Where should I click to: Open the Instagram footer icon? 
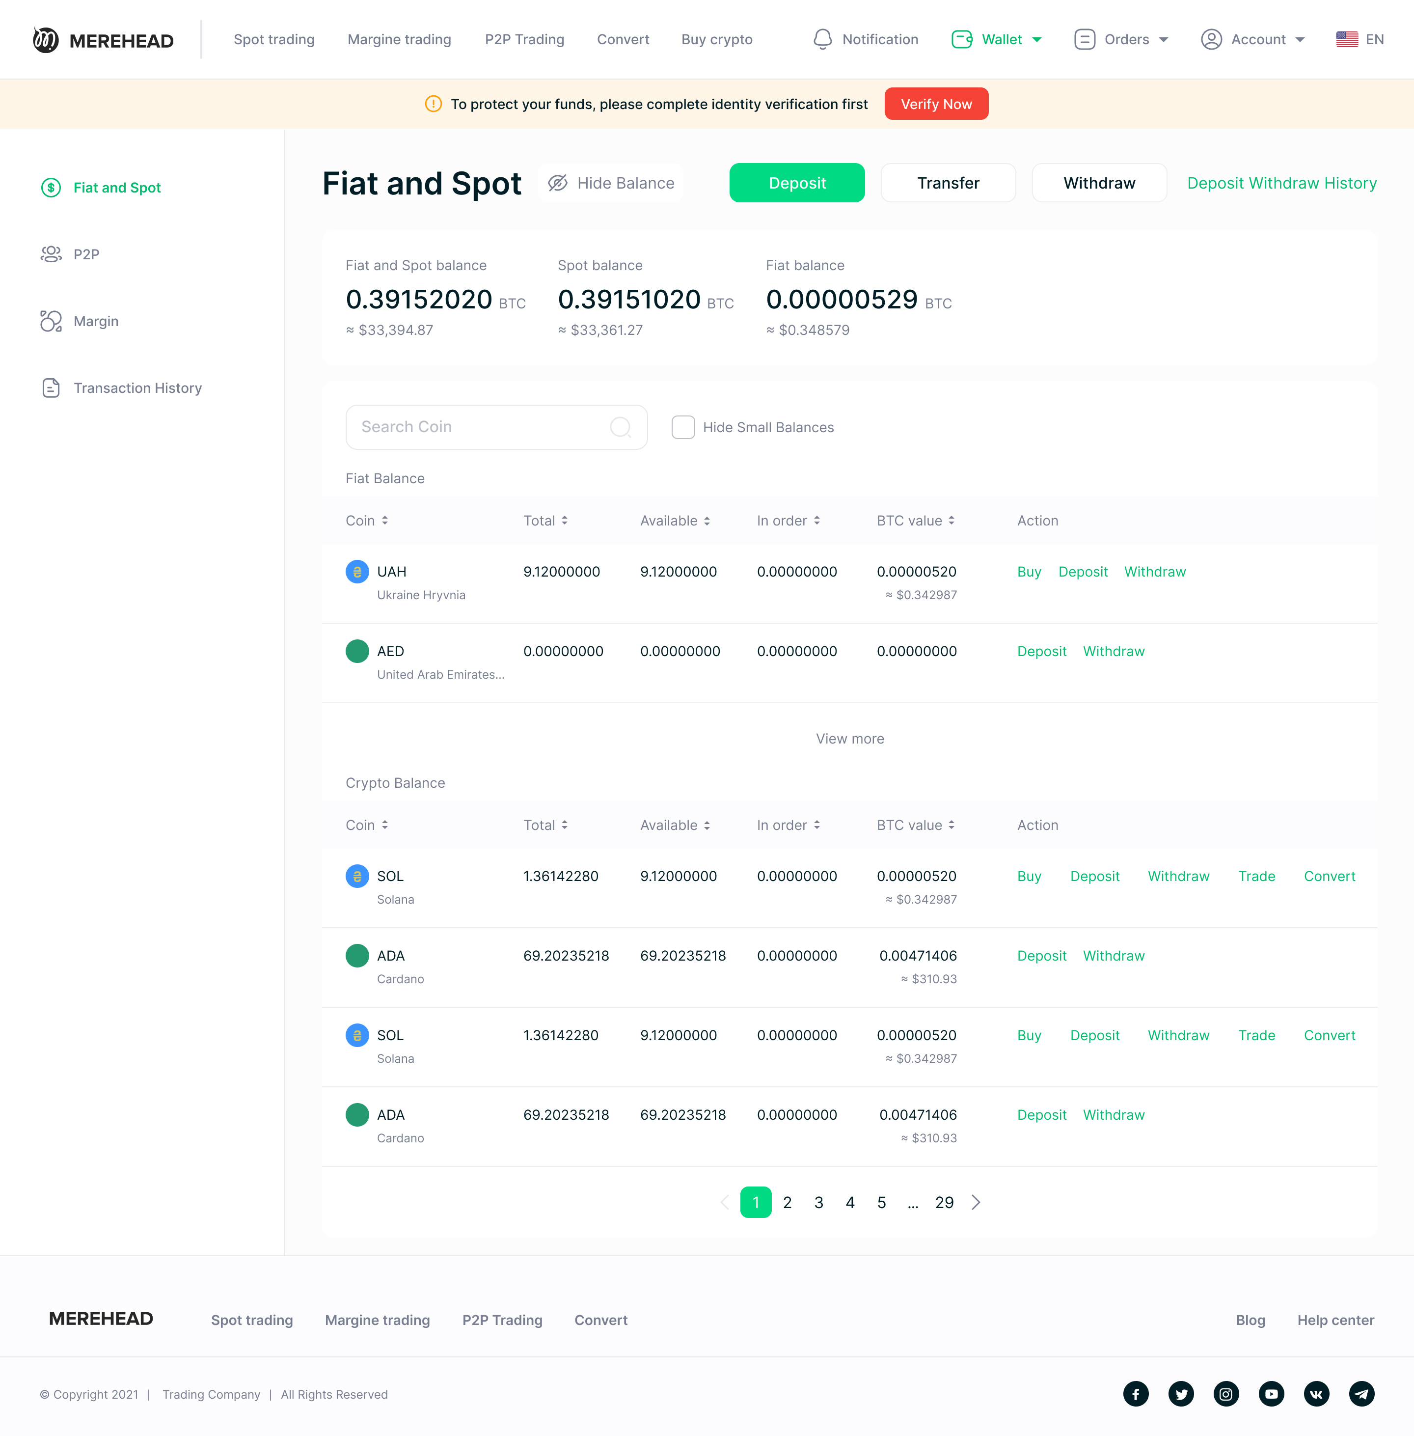coord(1225,1394)
